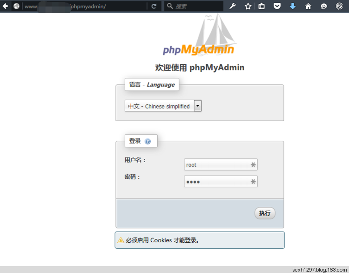349x273 pixels.
Task: Click the phpmyadmin URL address bar
Action: pyautogui.click(x=85, y=6)
